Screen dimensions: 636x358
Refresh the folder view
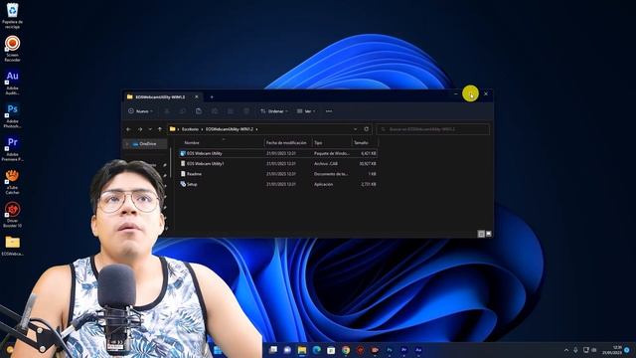pos(367,129)
